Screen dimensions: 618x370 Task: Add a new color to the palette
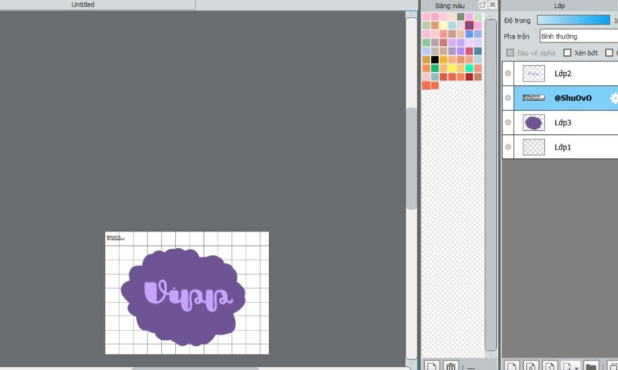tap(432, 365)
